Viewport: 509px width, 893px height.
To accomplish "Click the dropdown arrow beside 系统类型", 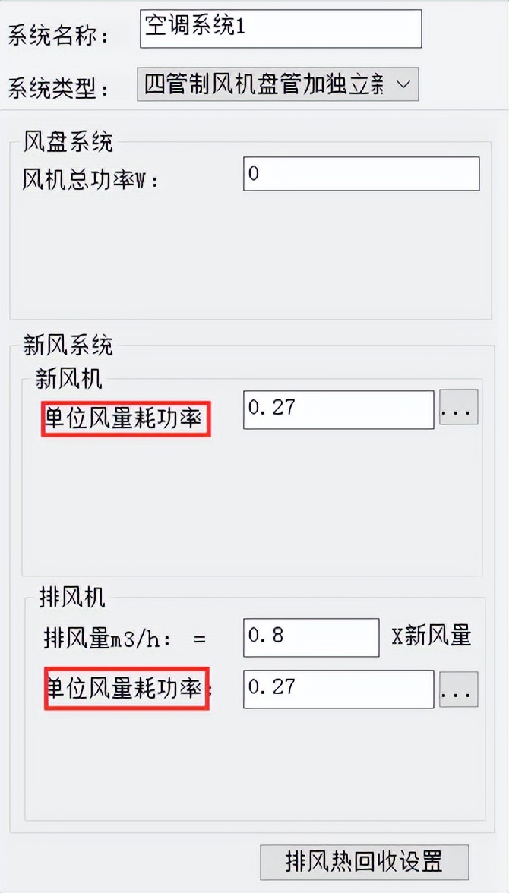I will pyautogui.click(x=403, y=84).
